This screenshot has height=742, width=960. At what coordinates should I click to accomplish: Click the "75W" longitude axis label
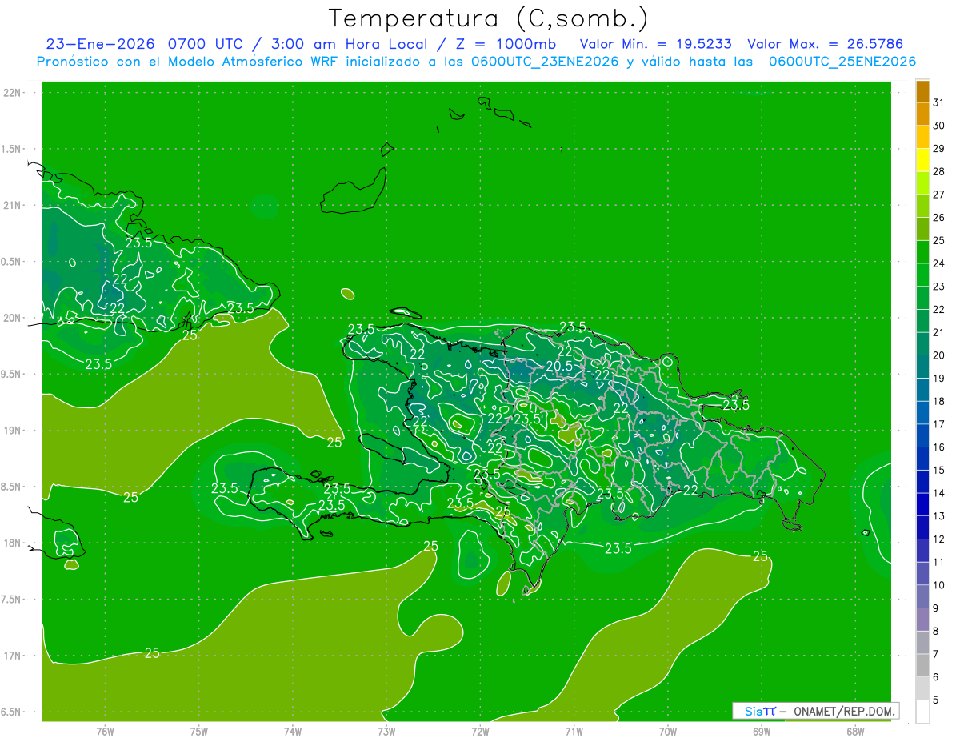click(x=199, y=731)
